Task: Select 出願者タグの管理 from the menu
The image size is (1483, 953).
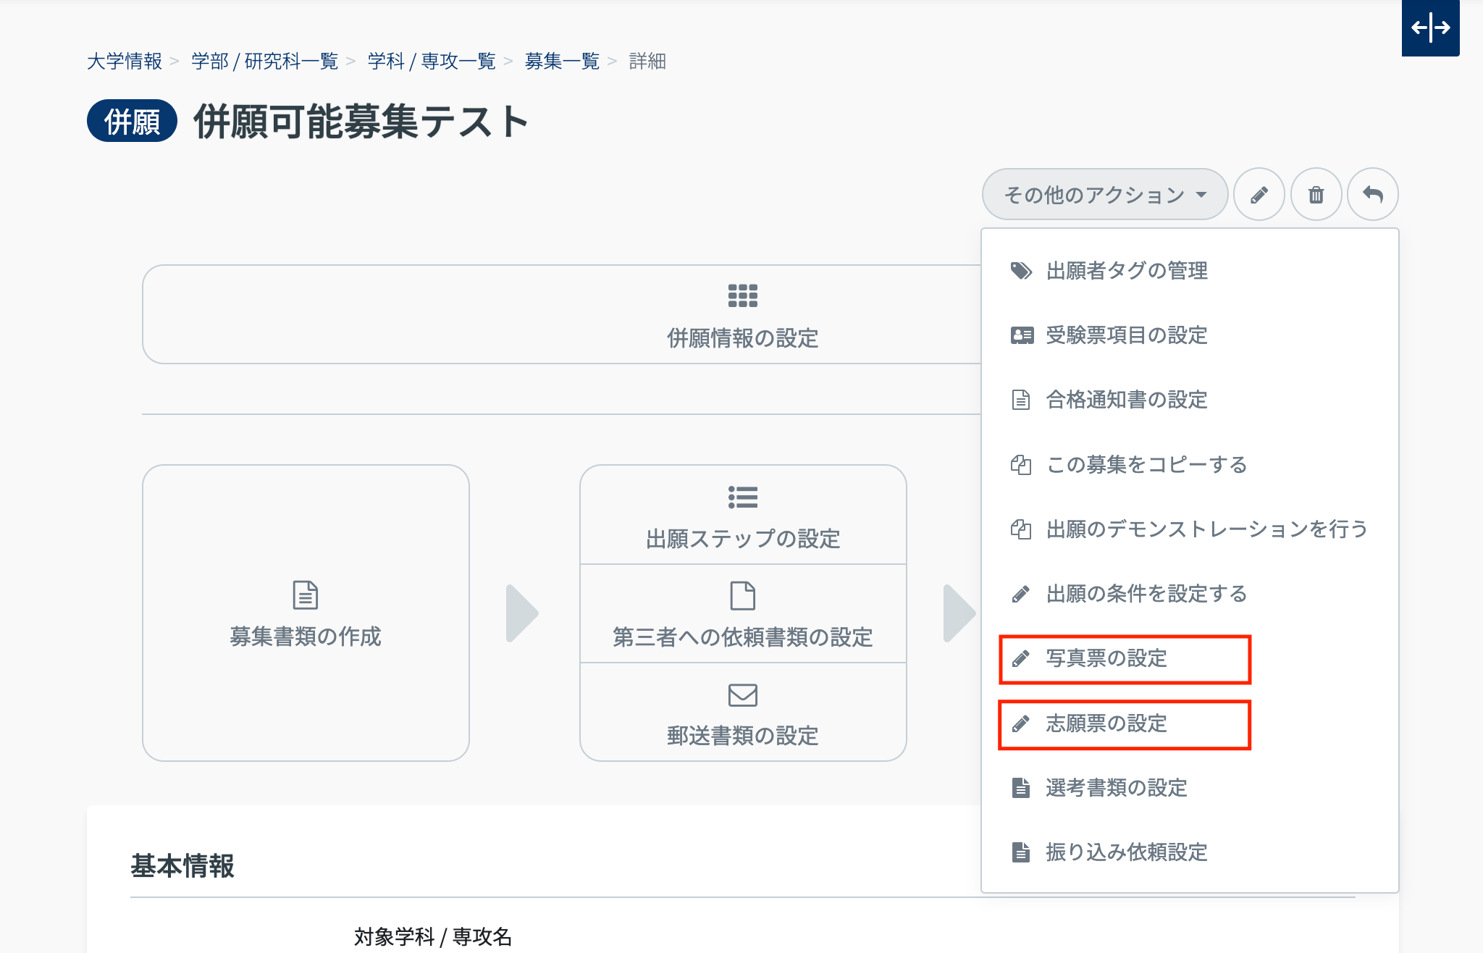Action: pyautogui.click(x=1126, y=271)
